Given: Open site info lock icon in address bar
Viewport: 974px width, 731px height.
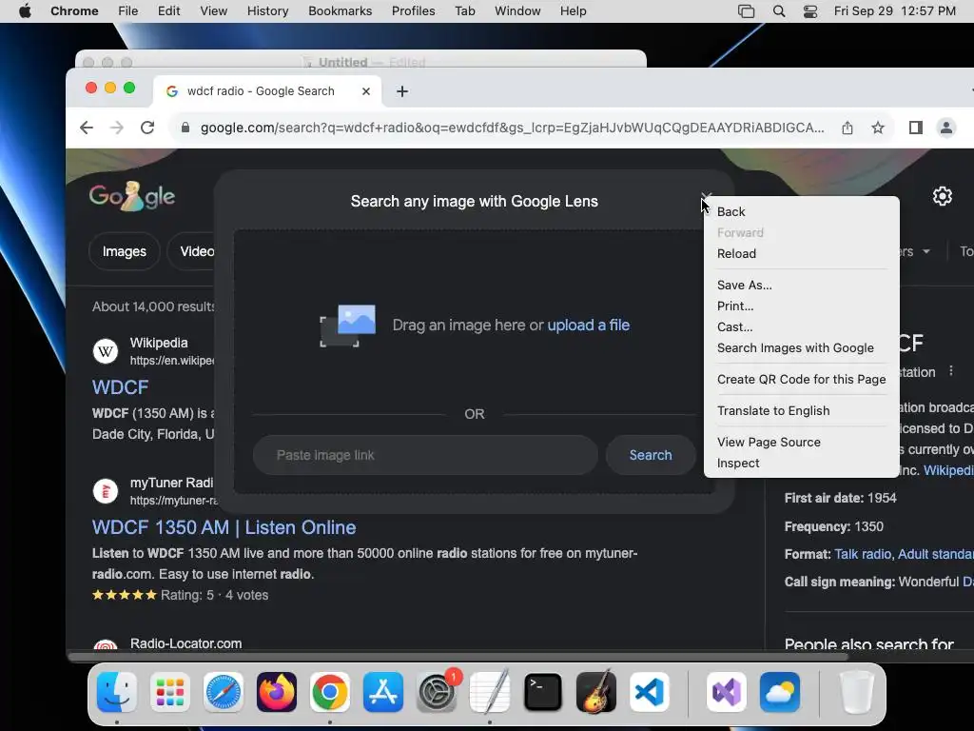Looking at the screenshot, I should (x=185, y=128).
